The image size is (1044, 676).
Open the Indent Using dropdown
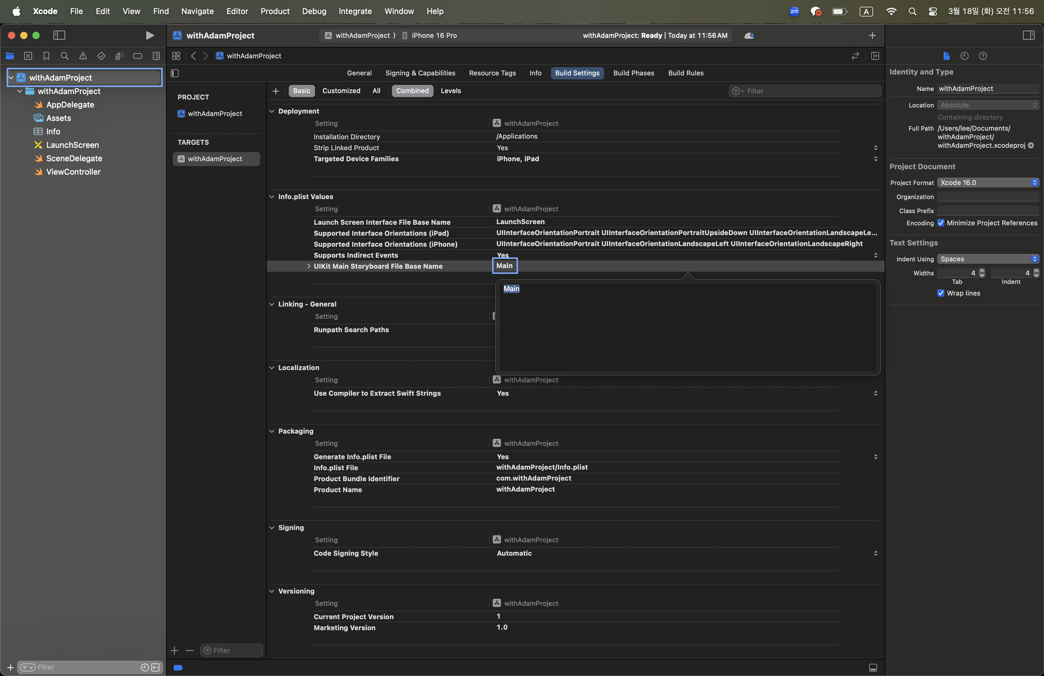(x=988, y=259)
